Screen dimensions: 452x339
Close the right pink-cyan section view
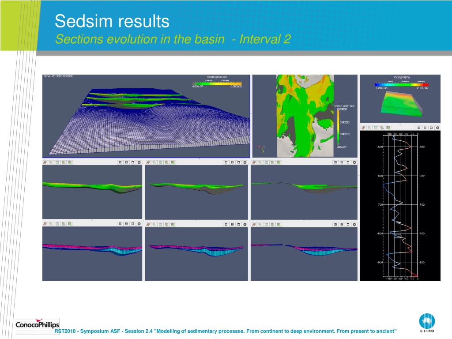pyautogui.click(x=354, y=224)
